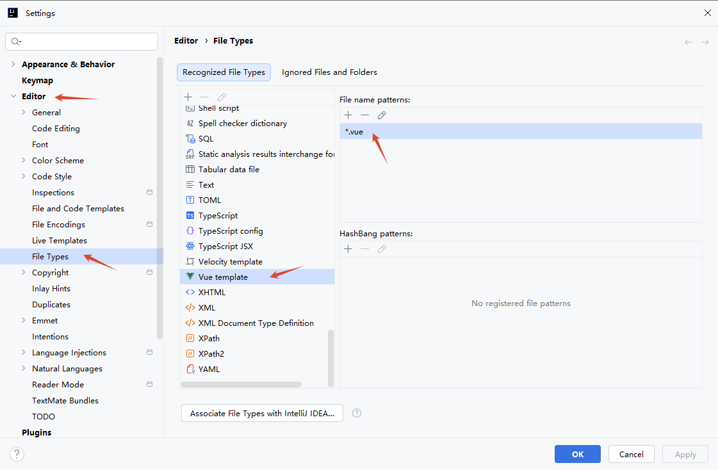Select XML Document Type Definition entry
Image resolution: width=718 pixels, height=470 pixels.
pos(257,323)
